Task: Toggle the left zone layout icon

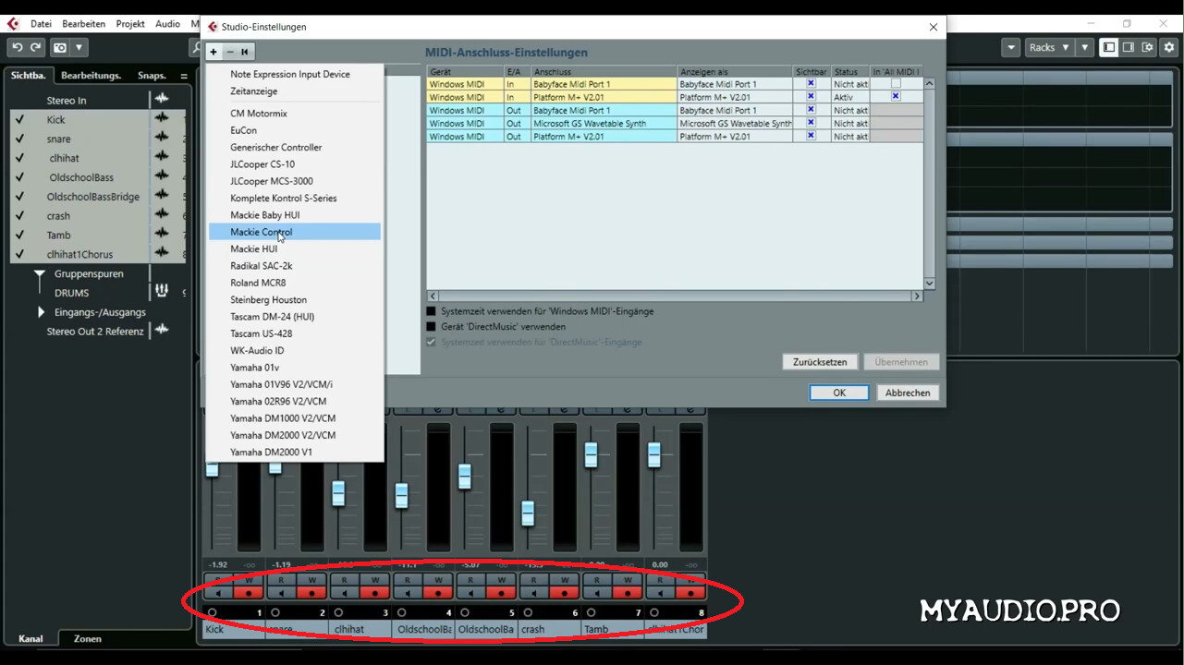Action: (x=1109, y=47)
